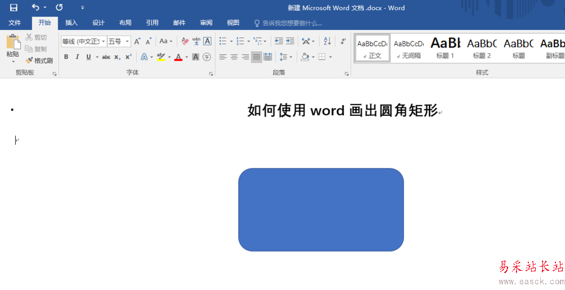Apply the 无间隔 no spacing style
The image size is (565, 290).
pyautogui.click(x=409, y=49)
